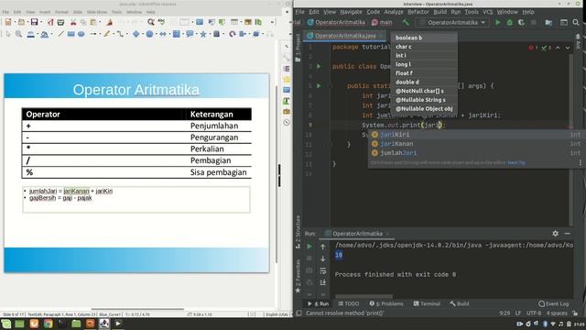
Task: Click the previous highlighted error up chevron in editor
Action: [558, 48]
